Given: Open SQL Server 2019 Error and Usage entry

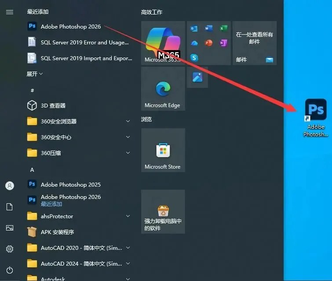Looking at the screenshot, I should click(78, 42).
